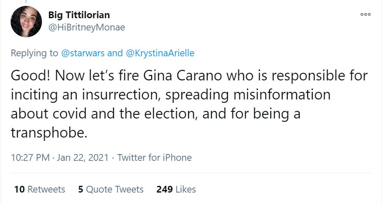The height and width of the screenshot is (204, 383).
Task: Open the three-dot more options menu
Action: tap(365, 14)
